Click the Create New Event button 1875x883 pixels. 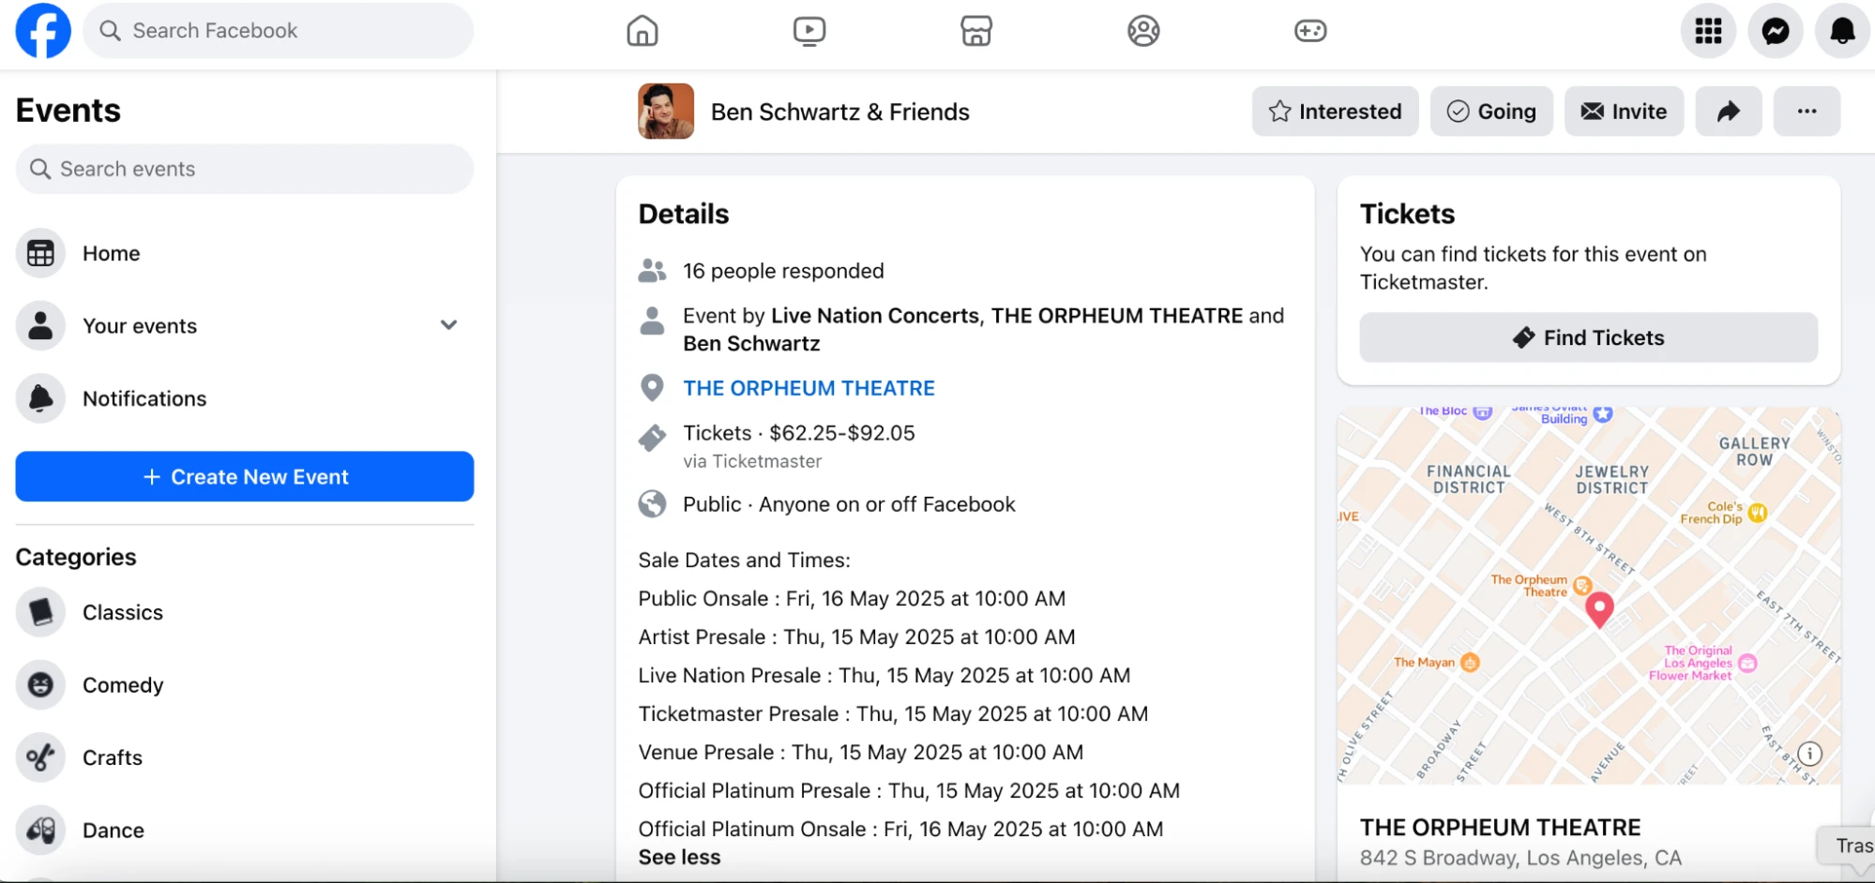(245, 476)
